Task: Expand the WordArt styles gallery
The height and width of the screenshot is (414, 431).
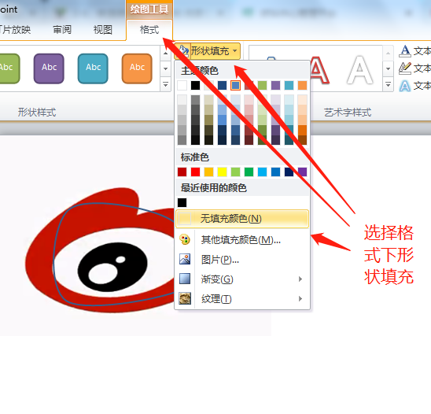Action: [x=388, y=85]
